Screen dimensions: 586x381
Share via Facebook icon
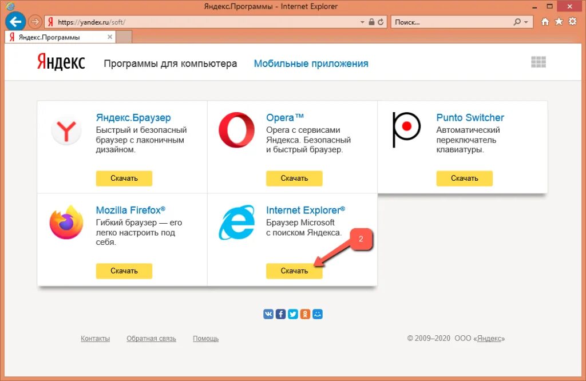pos(280,314)
